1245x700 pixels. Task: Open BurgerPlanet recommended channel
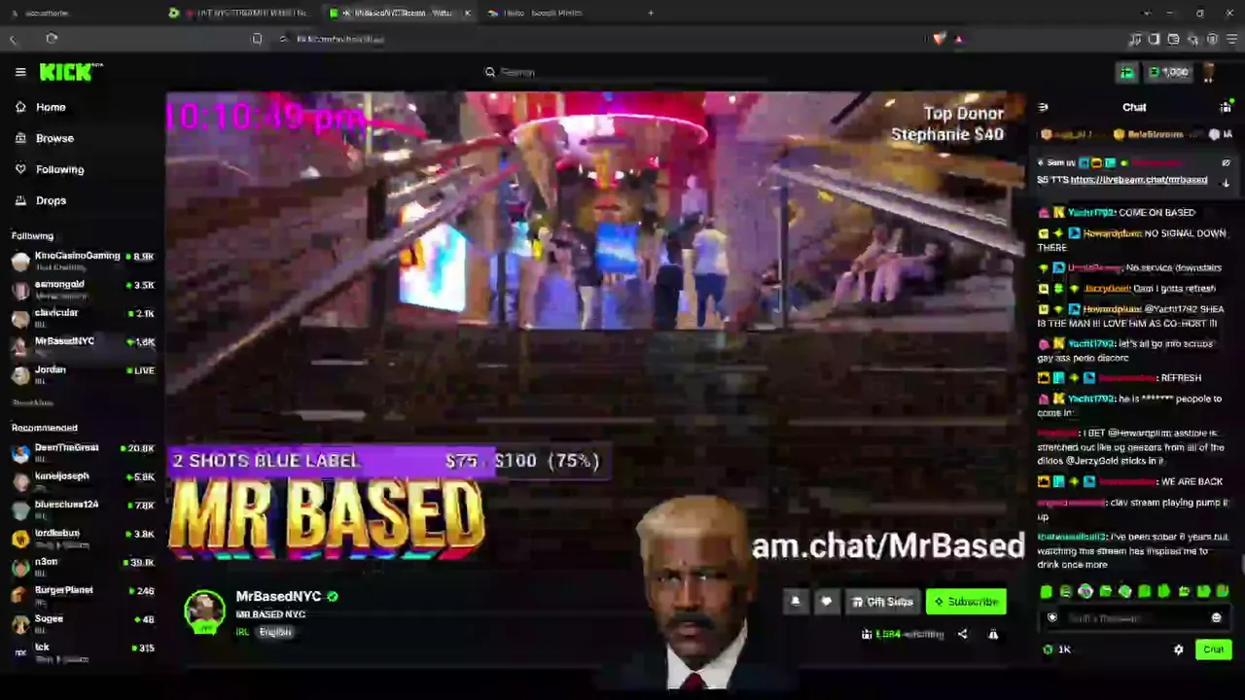point(82,594)
